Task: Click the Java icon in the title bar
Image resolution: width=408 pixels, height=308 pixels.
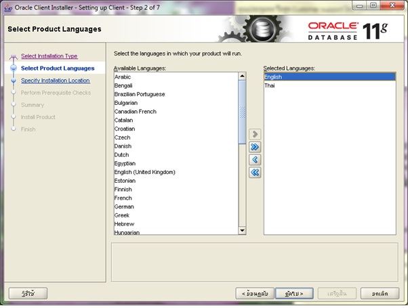Action: (8, 8)
